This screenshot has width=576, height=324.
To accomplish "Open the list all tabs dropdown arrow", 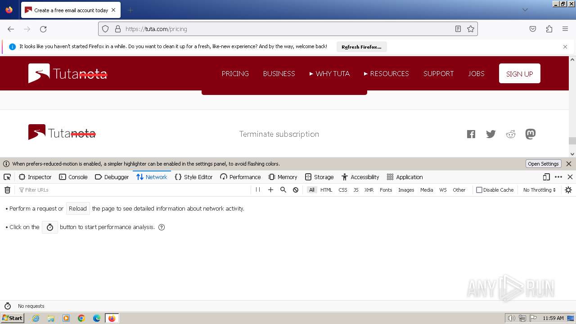I will (525, 10).
